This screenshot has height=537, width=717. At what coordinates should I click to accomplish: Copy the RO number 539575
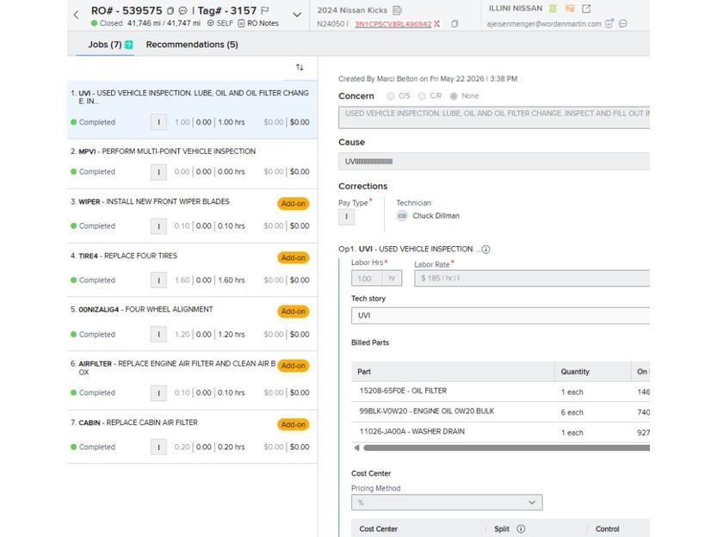click(x=170, y=10)
